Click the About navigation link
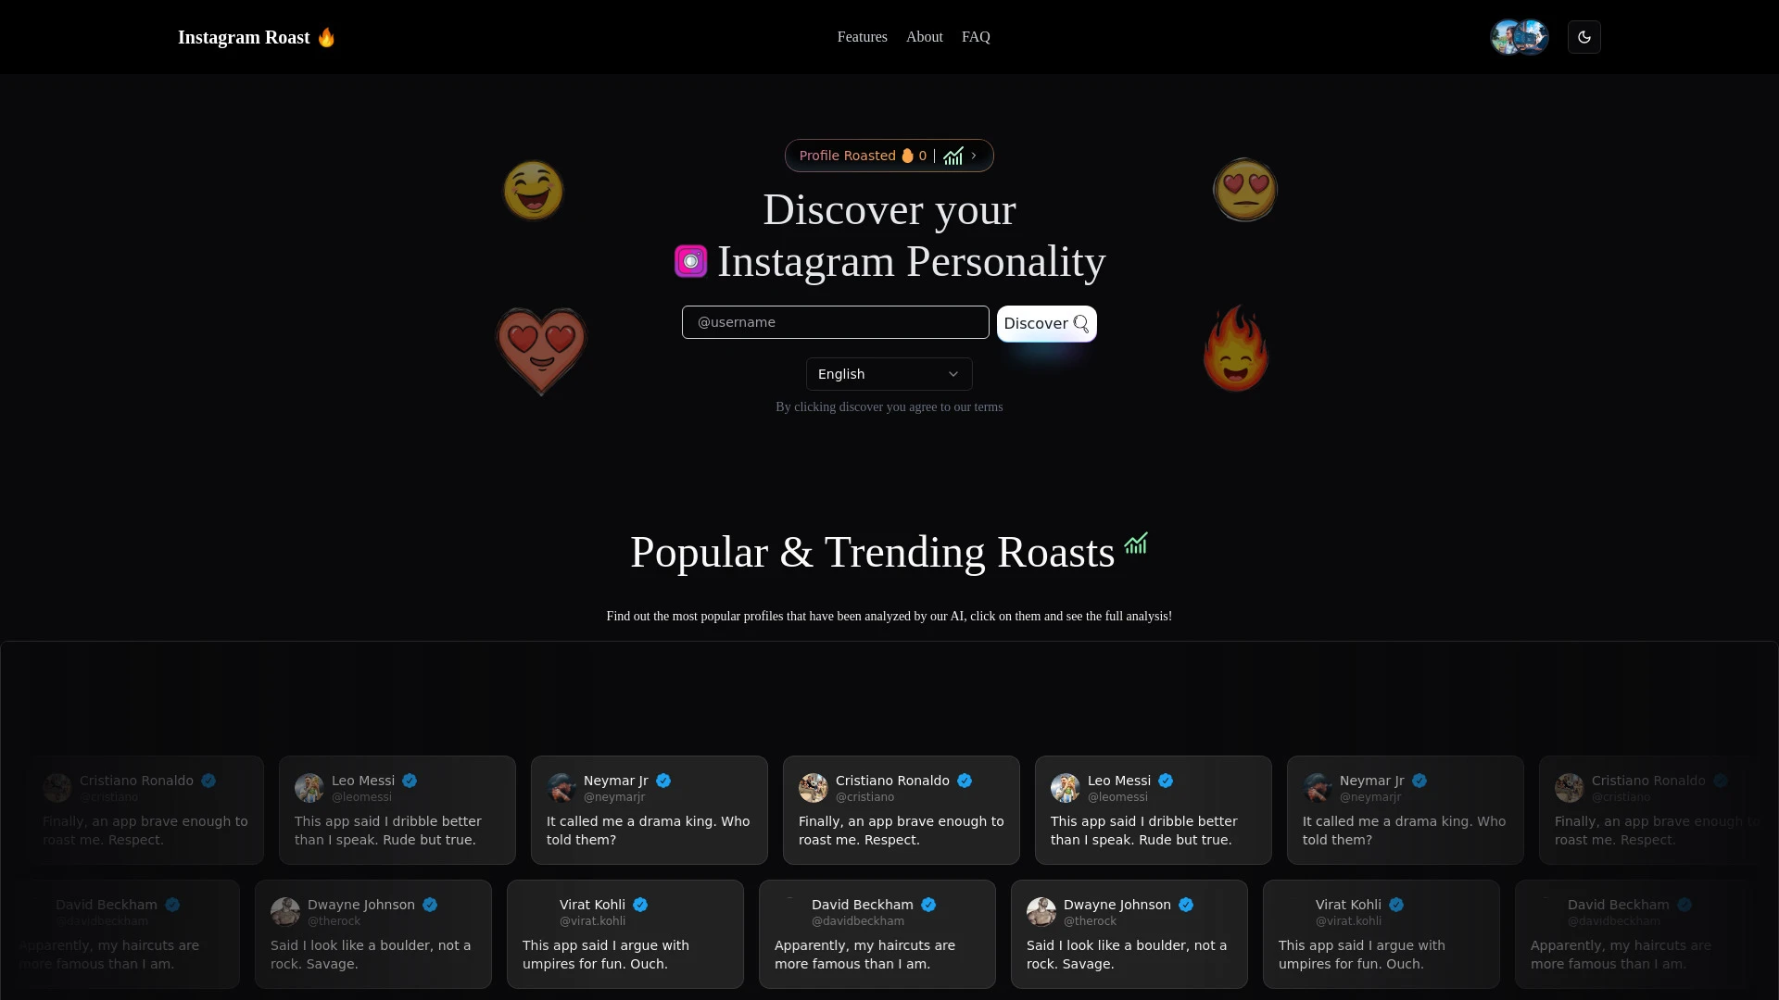The height and width of the screenshot is (1000, 1779). [925, 37]
